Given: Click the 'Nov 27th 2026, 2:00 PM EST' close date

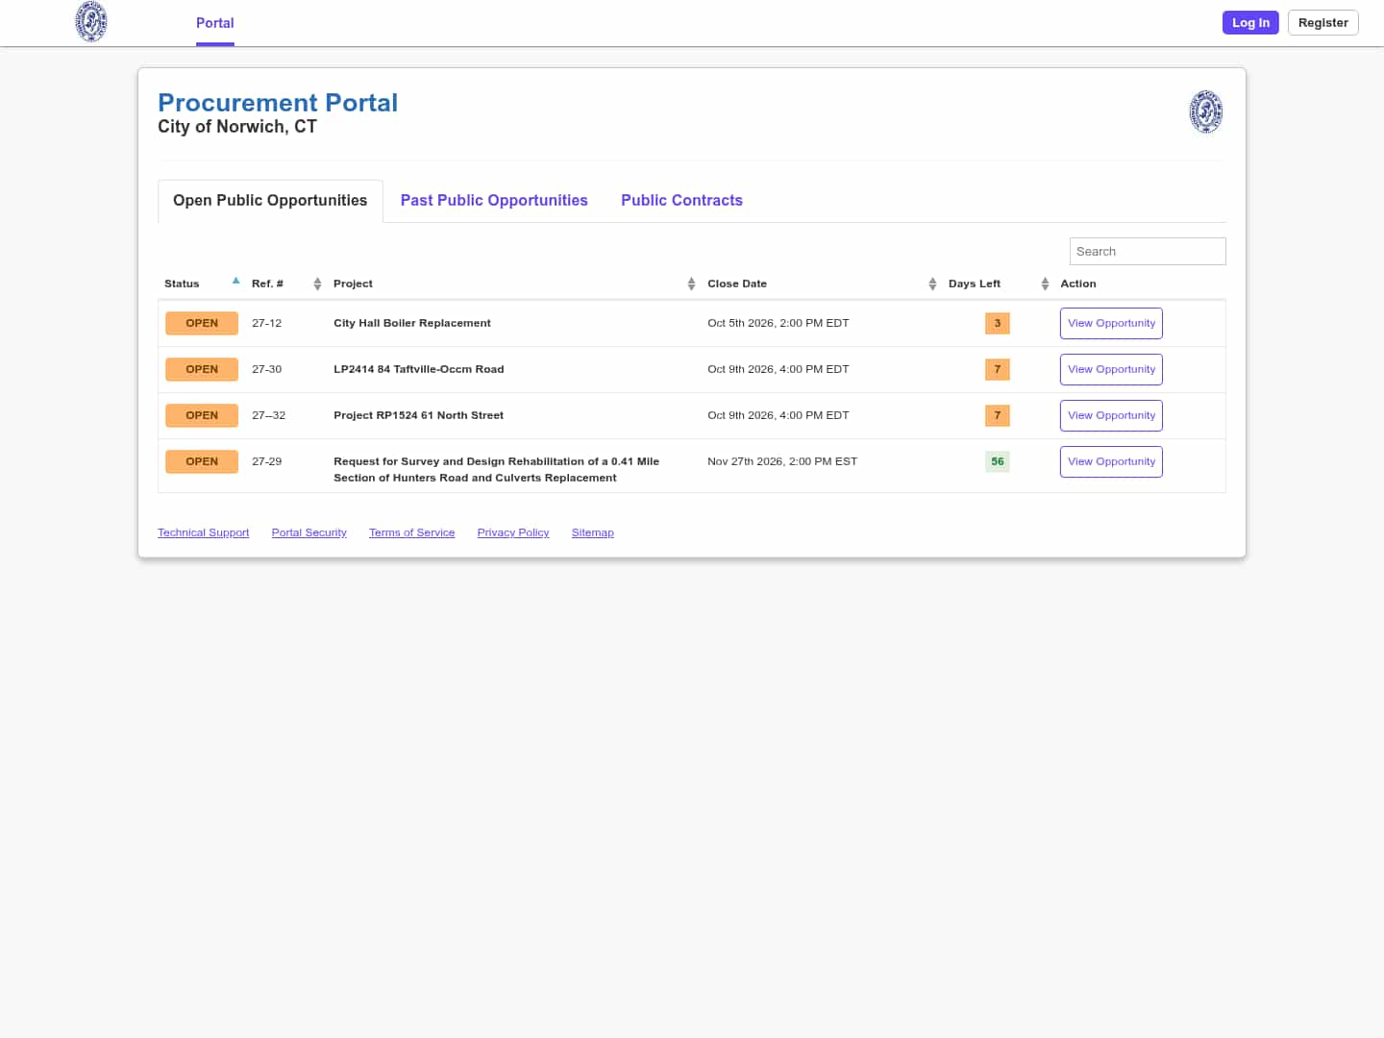Looking at the screenshot, I should pos(782,462).
